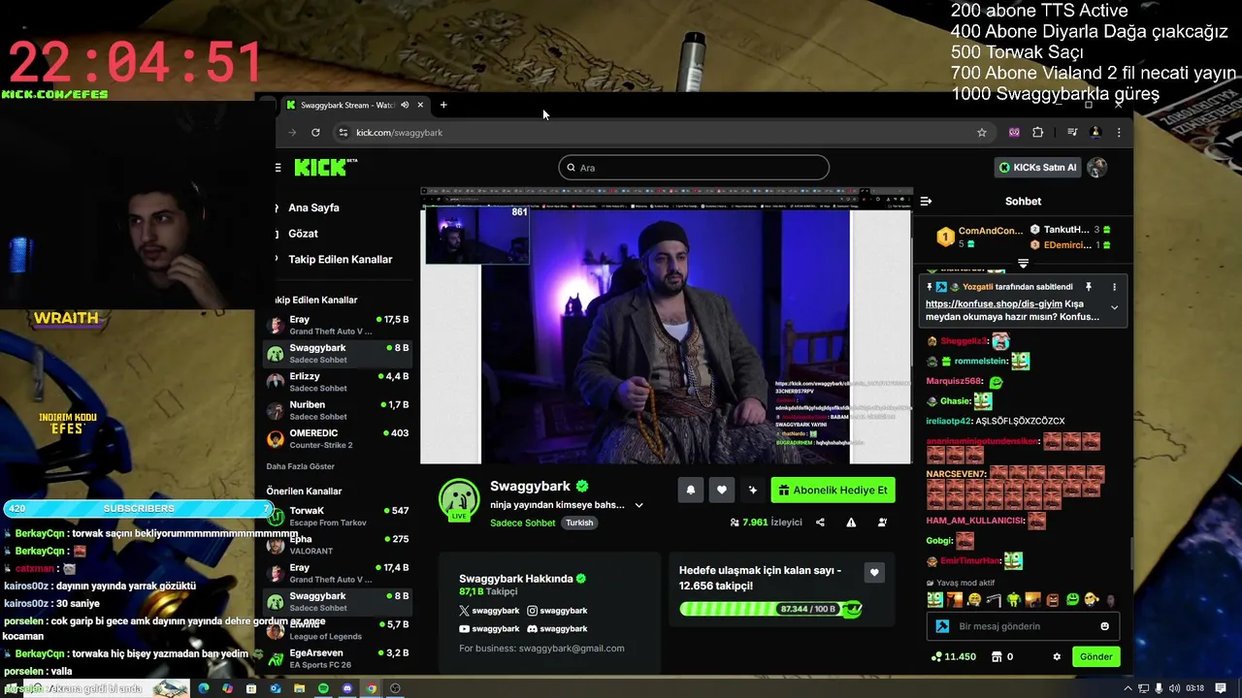Click username ireliaotp42 in chat
This screenshot has height=698, width=1242.
click(x=948, y=421)
